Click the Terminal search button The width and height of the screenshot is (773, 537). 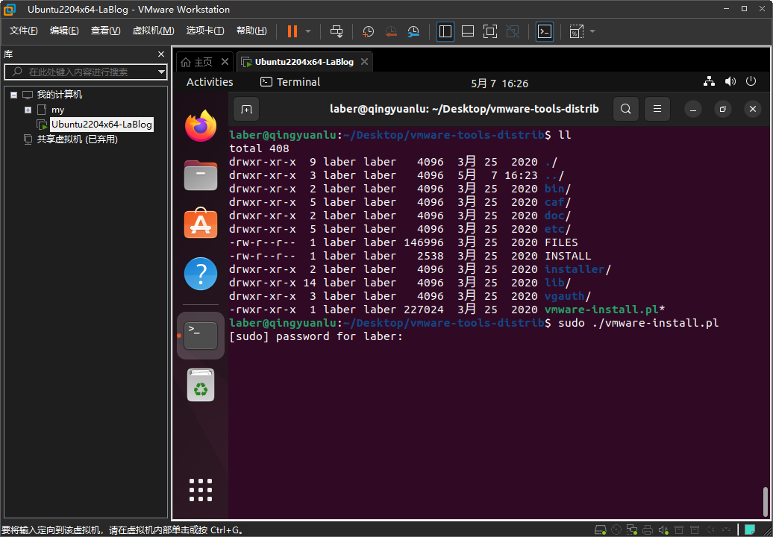tap(626, 109)
